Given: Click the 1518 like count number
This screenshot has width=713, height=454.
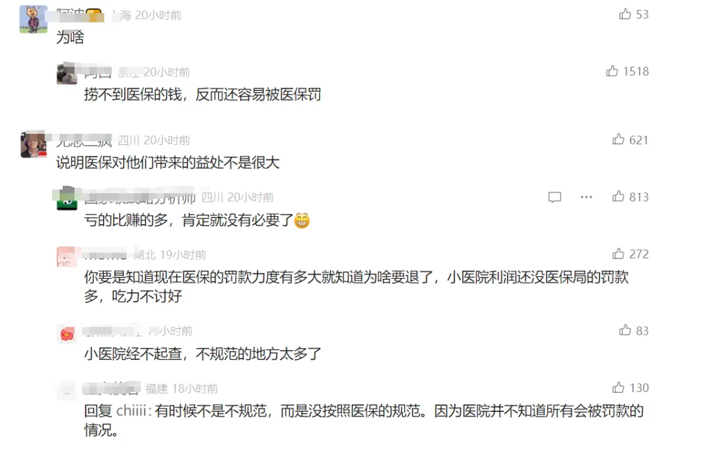Looking at the screenshot, I should tap(636, 71).
